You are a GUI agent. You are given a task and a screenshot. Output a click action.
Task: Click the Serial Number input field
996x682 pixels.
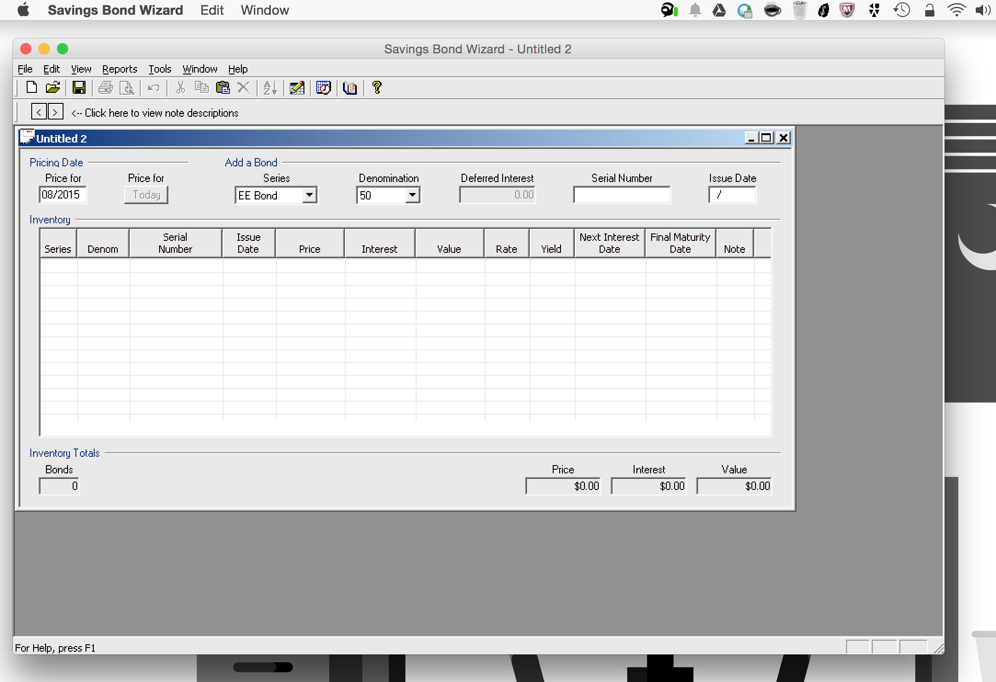point(622,194)
